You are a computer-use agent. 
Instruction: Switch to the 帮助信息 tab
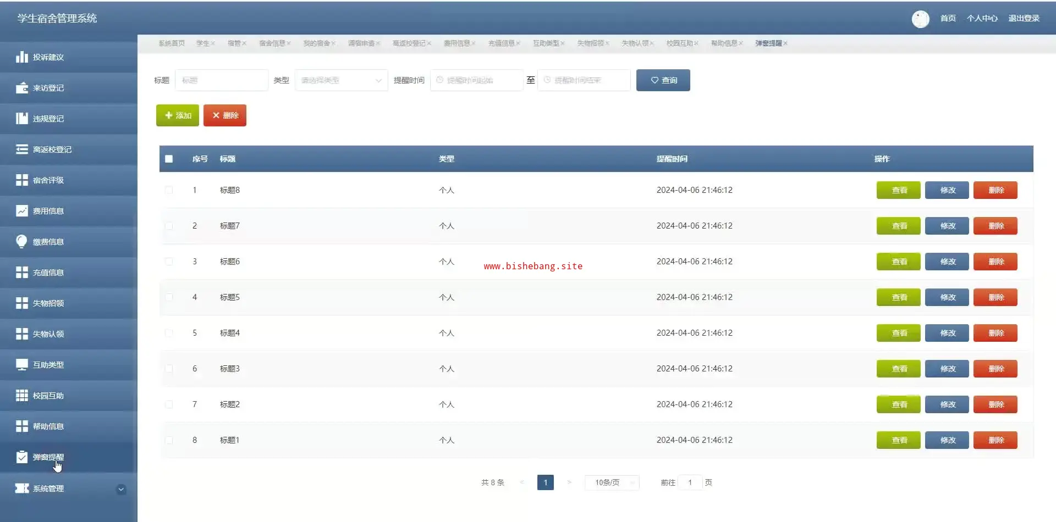724,43
